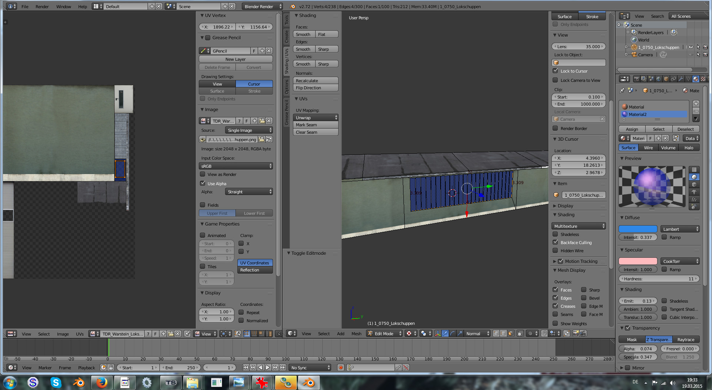Pin the image in UV editor header

(x=187, y=334)
